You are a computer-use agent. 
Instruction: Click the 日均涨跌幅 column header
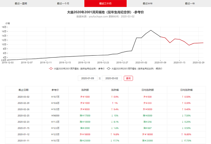click(x=186, y=90)
